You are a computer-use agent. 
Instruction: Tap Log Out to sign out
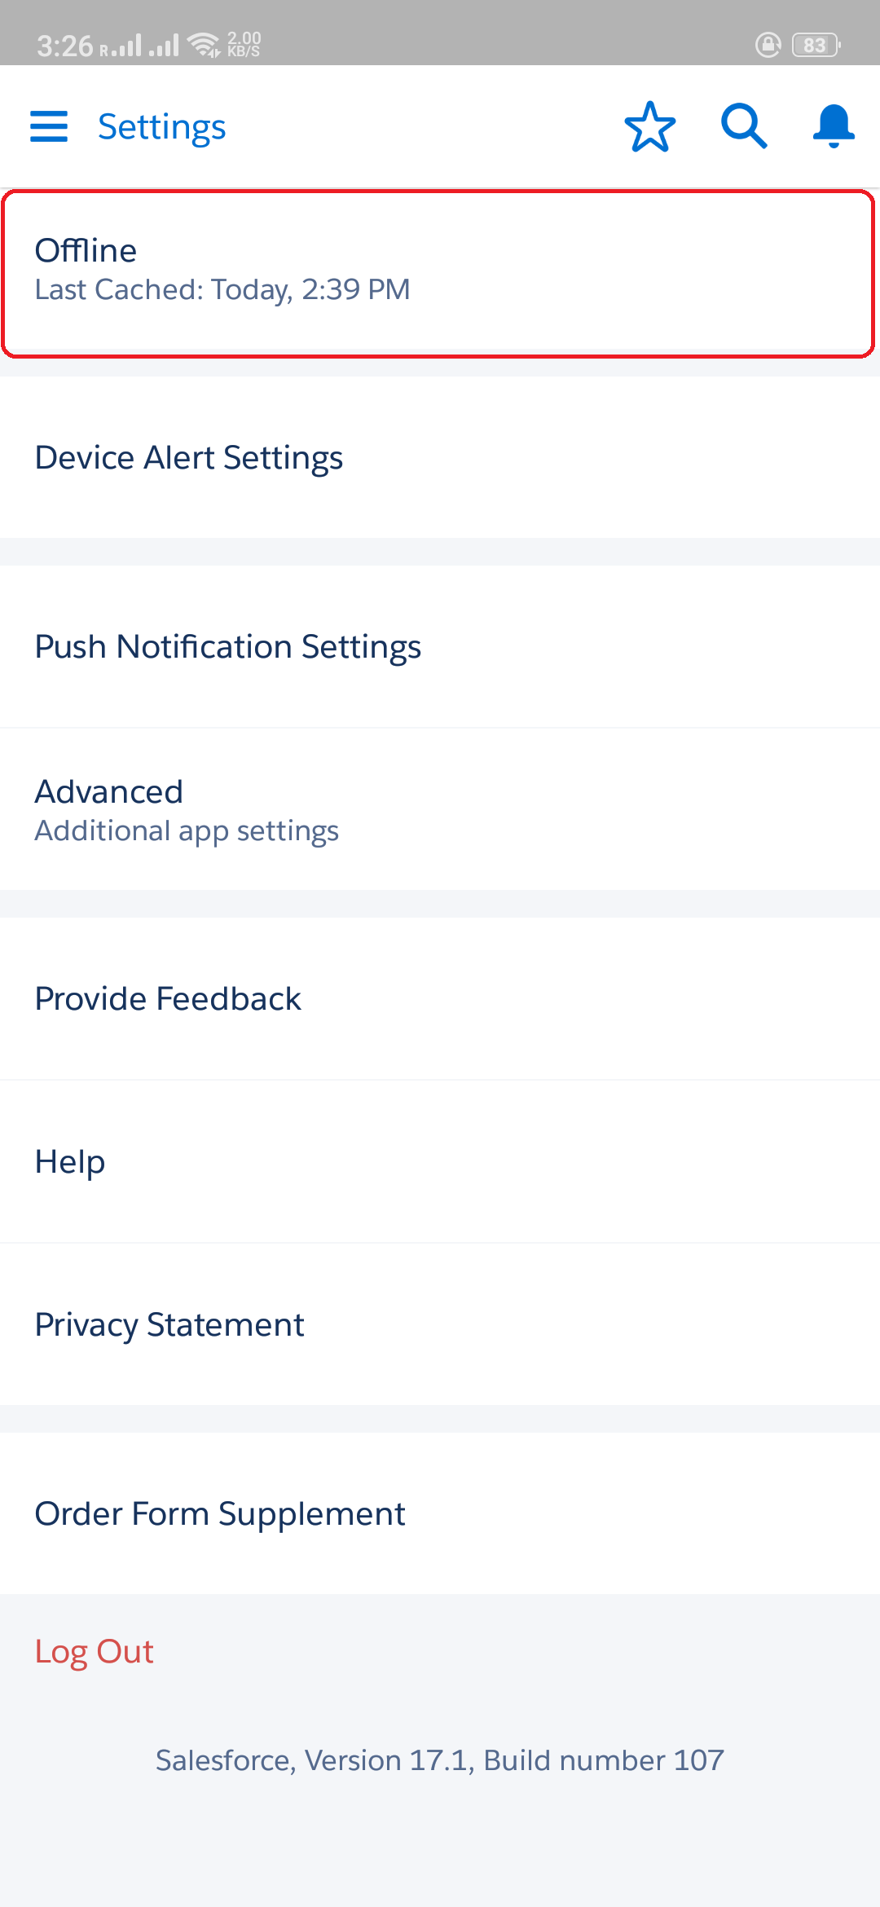click(94, 1651)
